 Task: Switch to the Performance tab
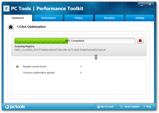click(48, 18)
